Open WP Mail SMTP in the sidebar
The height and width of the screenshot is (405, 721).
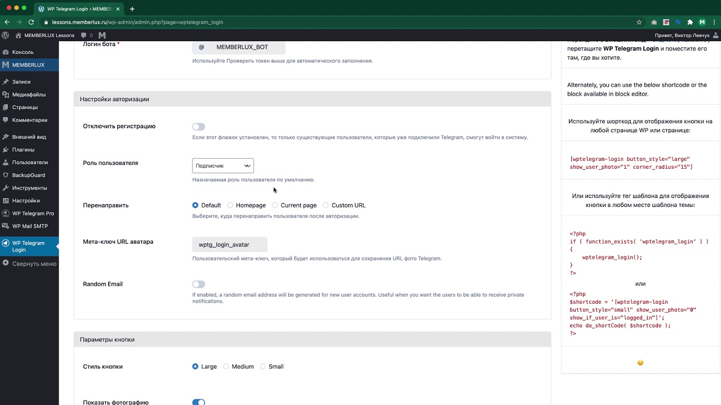click(x=29, y=226)
